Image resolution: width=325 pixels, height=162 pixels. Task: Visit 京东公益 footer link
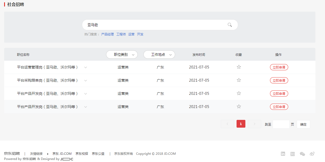coord(98,153)
